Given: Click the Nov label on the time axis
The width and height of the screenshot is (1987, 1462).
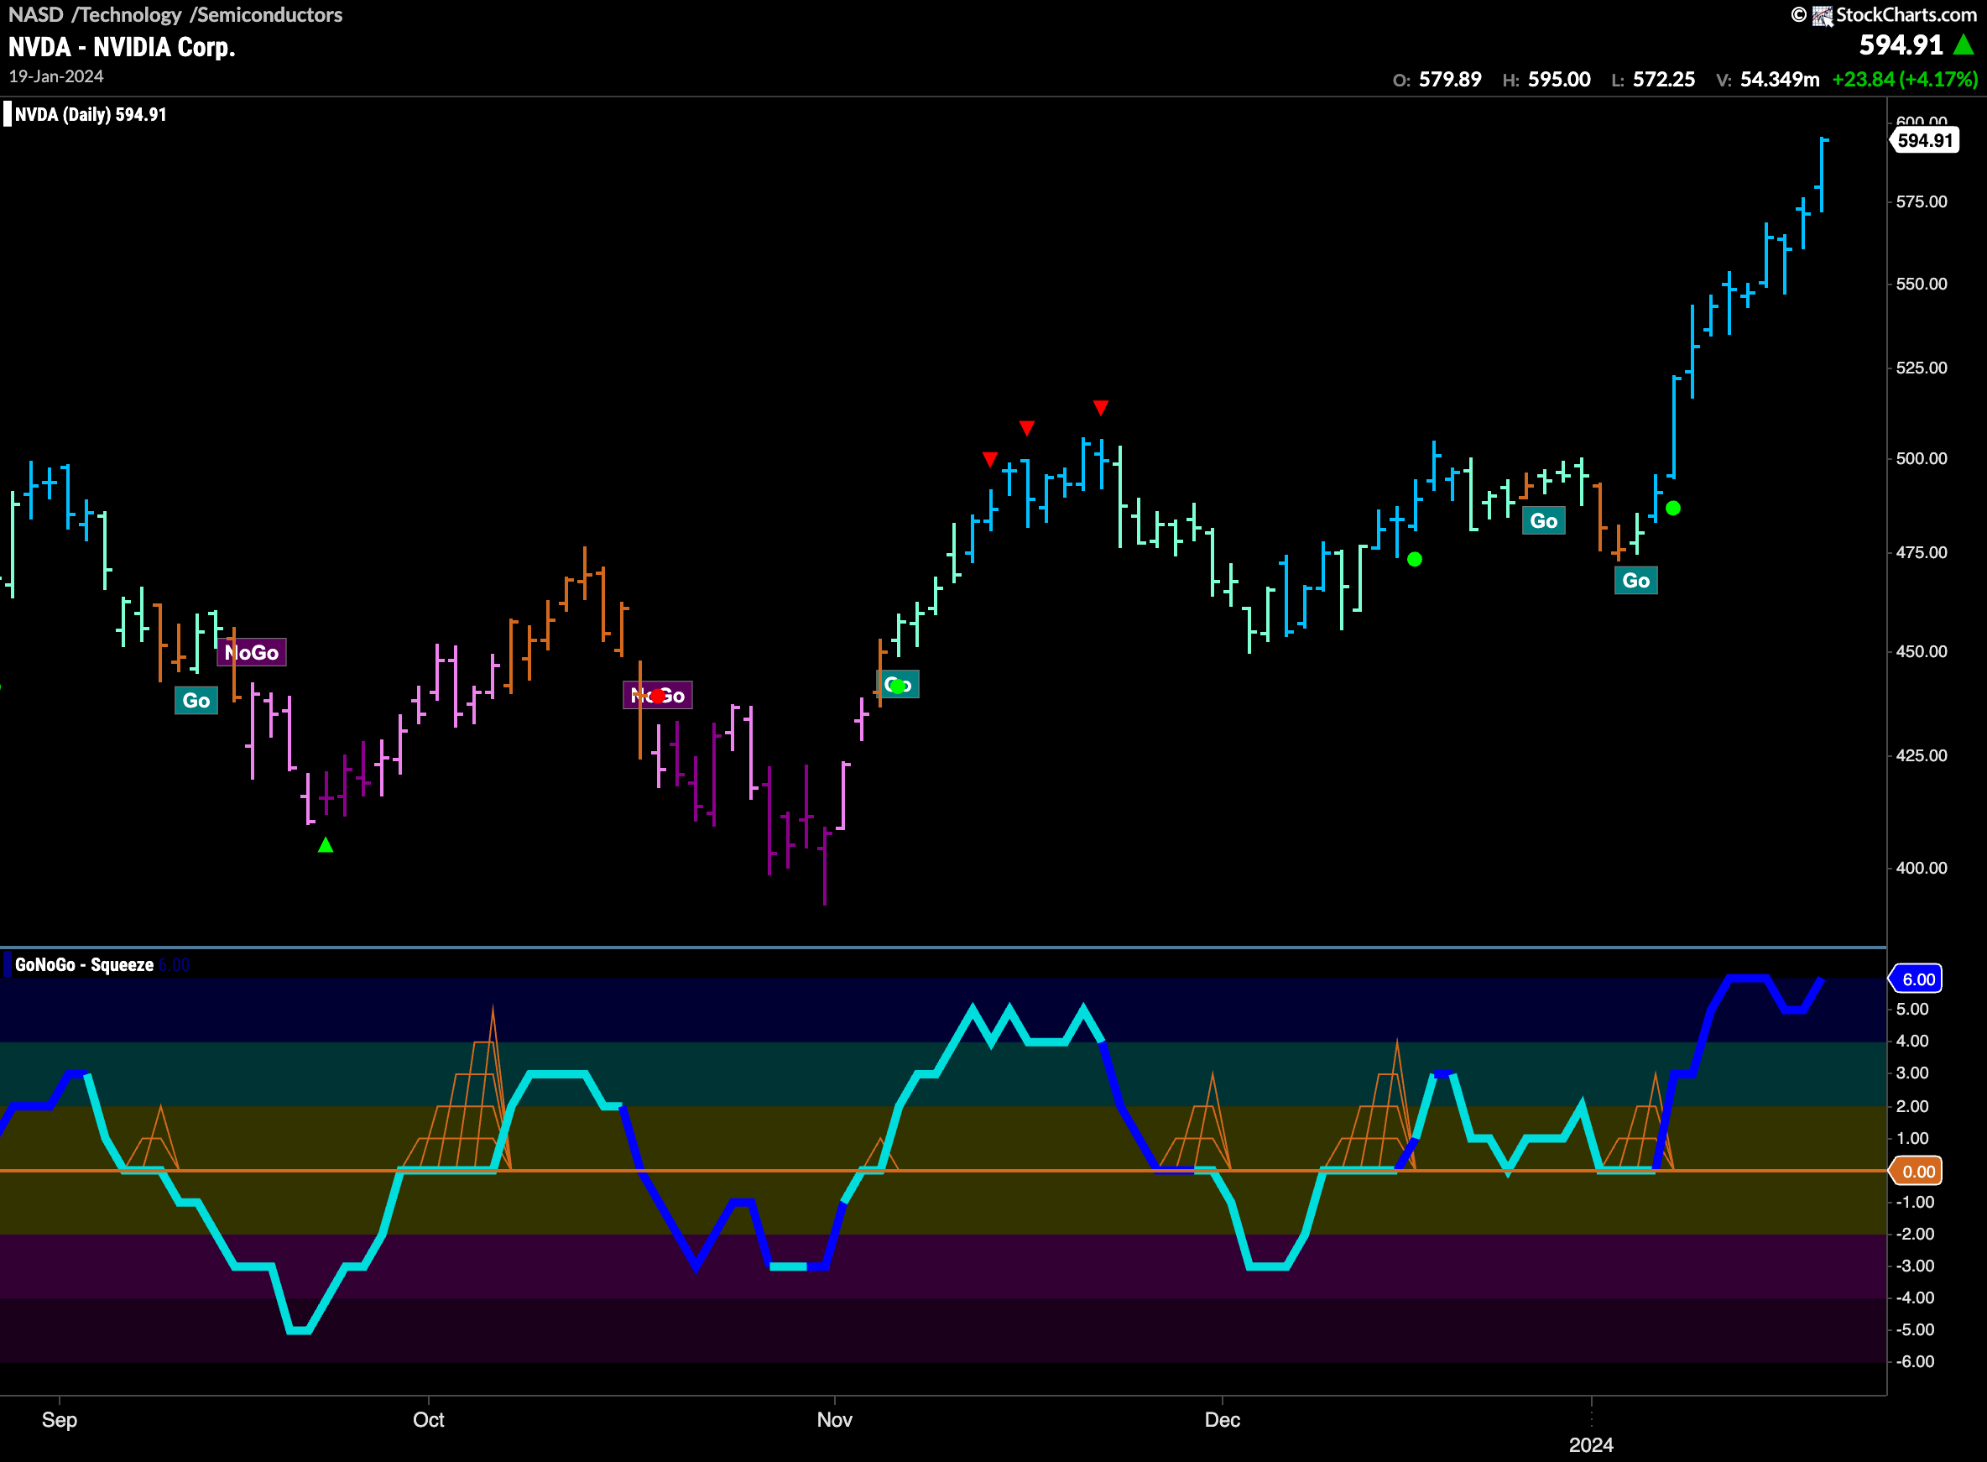Looking at the screenshot, I should pos(834,1419).
